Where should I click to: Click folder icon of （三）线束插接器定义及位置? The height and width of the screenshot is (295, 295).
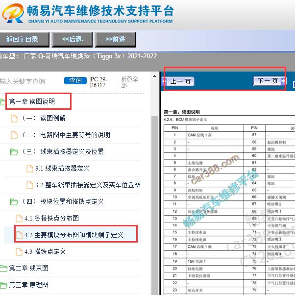[14, 151]
